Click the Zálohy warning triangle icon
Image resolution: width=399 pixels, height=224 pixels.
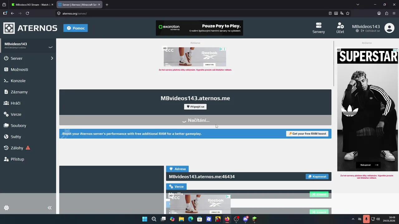click(28, 148)
